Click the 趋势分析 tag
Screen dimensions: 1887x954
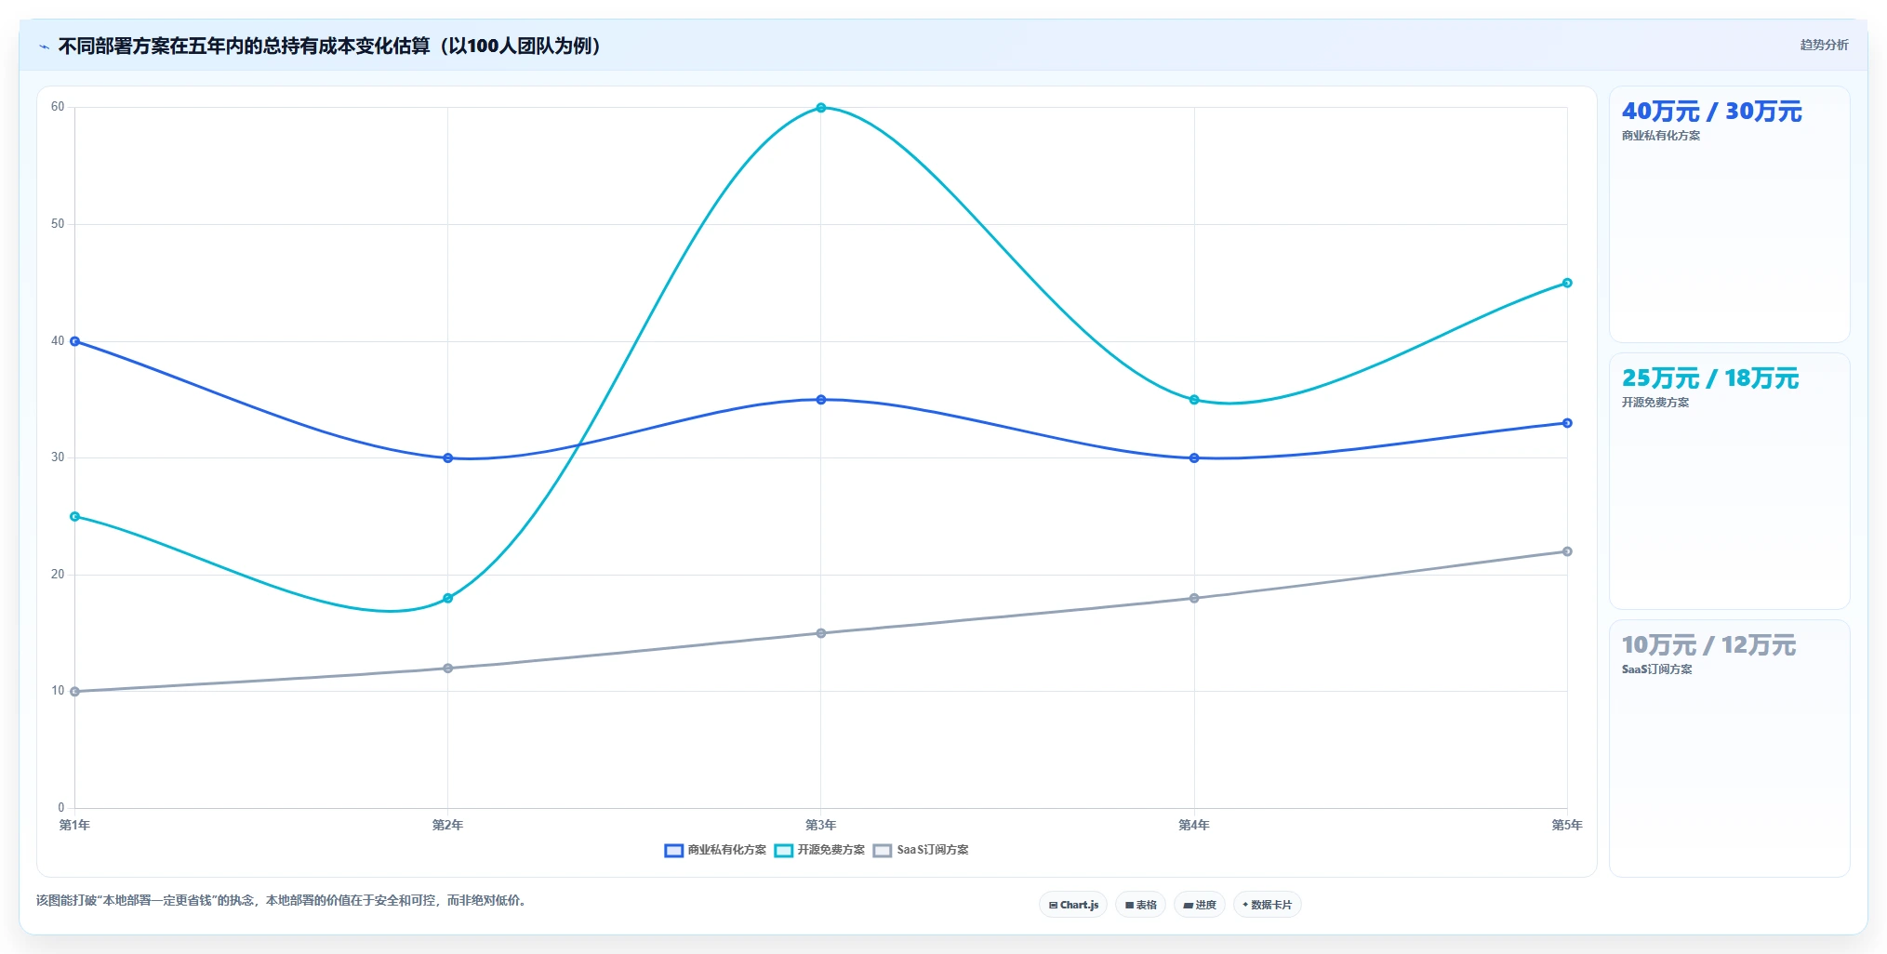tap(1824, 45)
